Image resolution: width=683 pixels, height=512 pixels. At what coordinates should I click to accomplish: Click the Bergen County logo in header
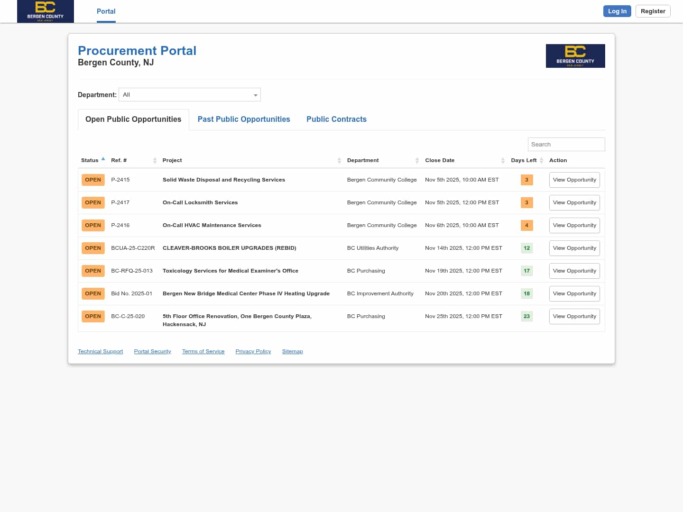46,11
